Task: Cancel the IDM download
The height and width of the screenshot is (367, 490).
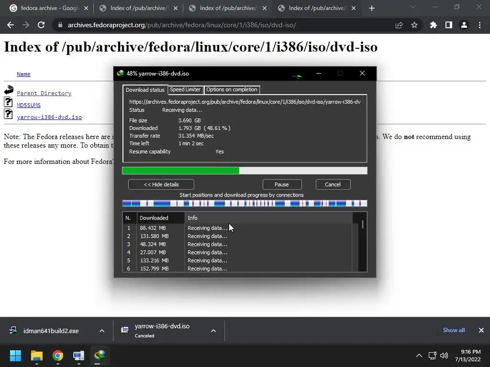Action: [x=333, y=184]
